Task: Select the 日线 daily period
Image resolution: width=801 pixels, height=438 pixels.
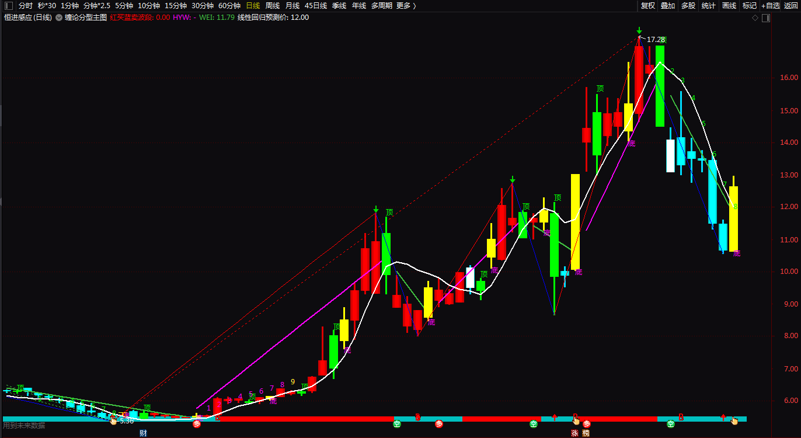Action: pos(253,6)
